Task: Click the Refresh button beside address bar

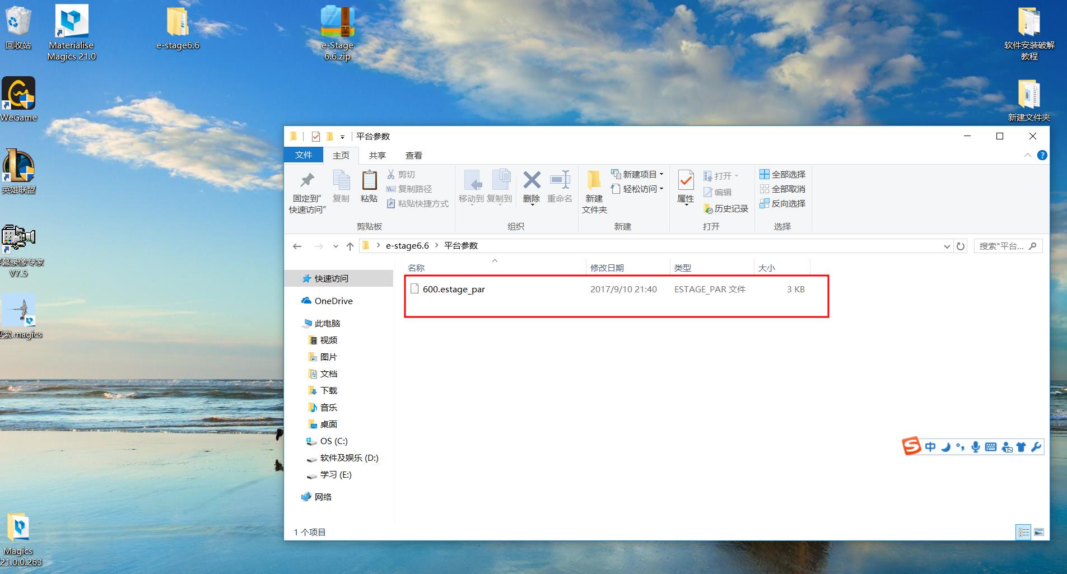Action: pyautogui.click(x=961, y=246)
